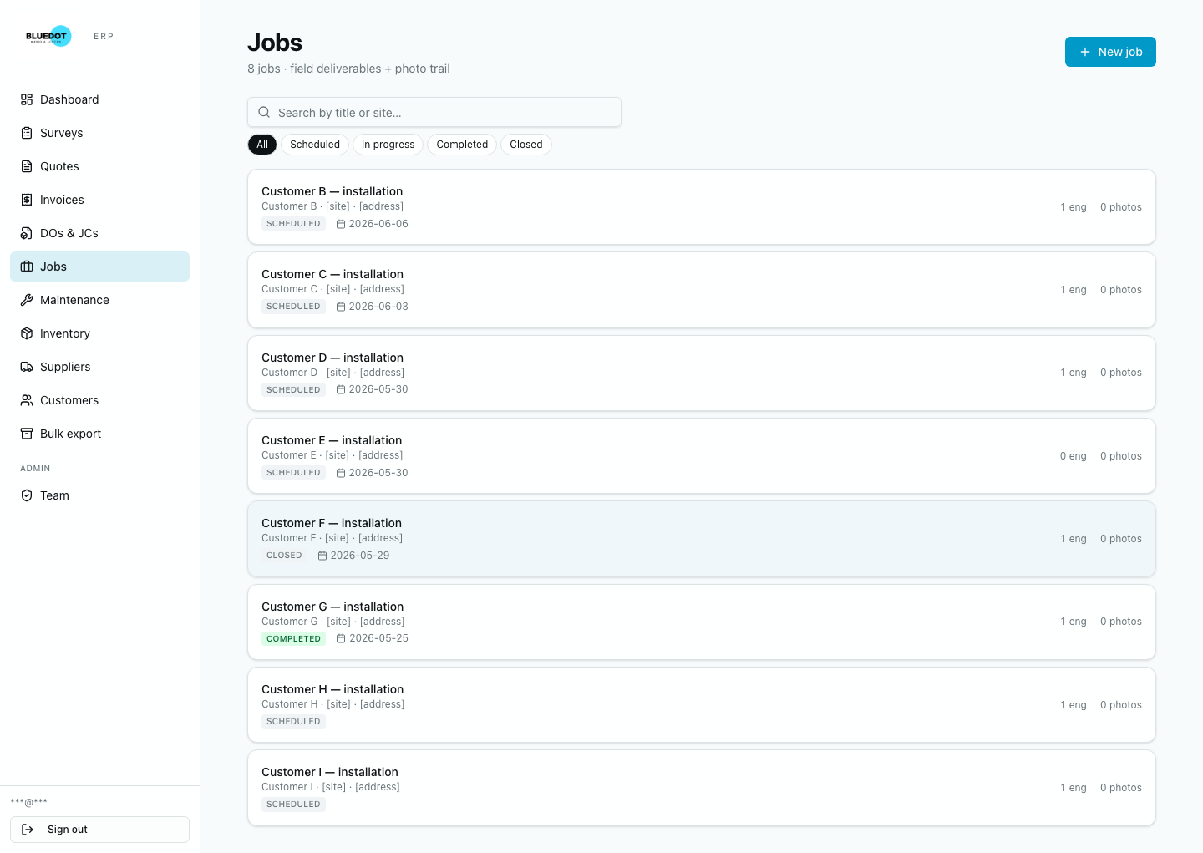The height and width of the screenshot is (853, 1203).
Task: Create a New job
Action: pos(1110,52)
